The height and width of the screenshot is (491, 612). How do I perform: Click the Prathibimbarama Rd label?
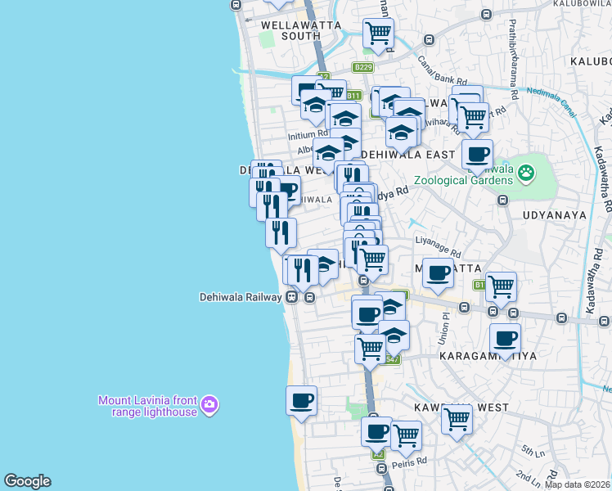coord(513,59)
